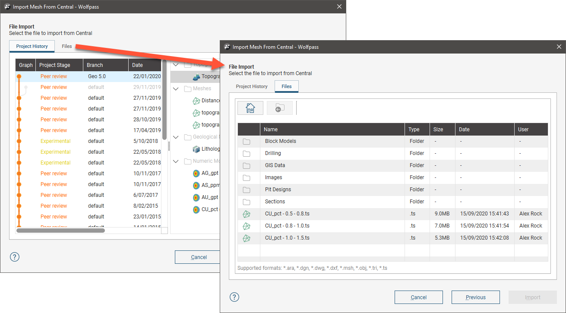This screenshot has height=313, width=566.
Task: Open the GIS Data folder row
Action: pyautogui.click(x=275, y=165)
